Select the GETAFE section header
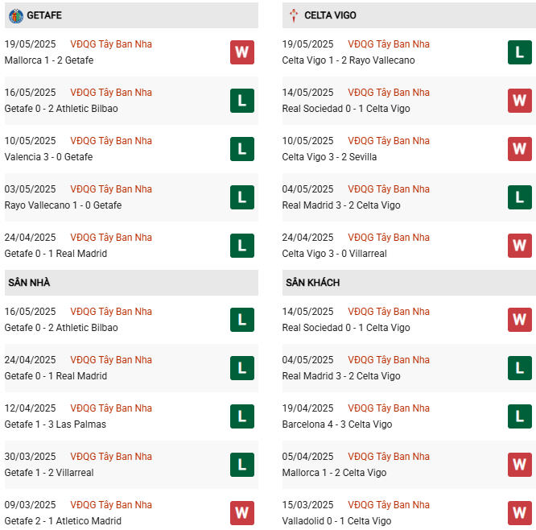Viewport: 536px width, 530px height. coord(44,15)
